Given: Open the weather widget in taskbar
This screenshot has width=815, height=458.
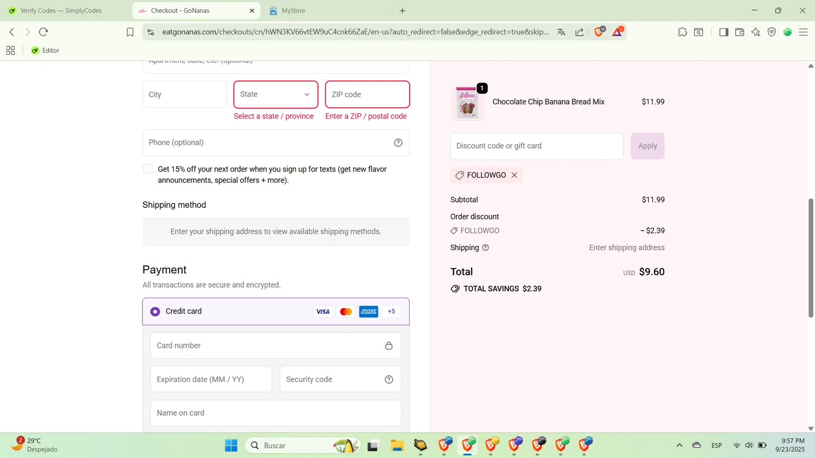Looking at the screenshot, I should click(34, 445).
